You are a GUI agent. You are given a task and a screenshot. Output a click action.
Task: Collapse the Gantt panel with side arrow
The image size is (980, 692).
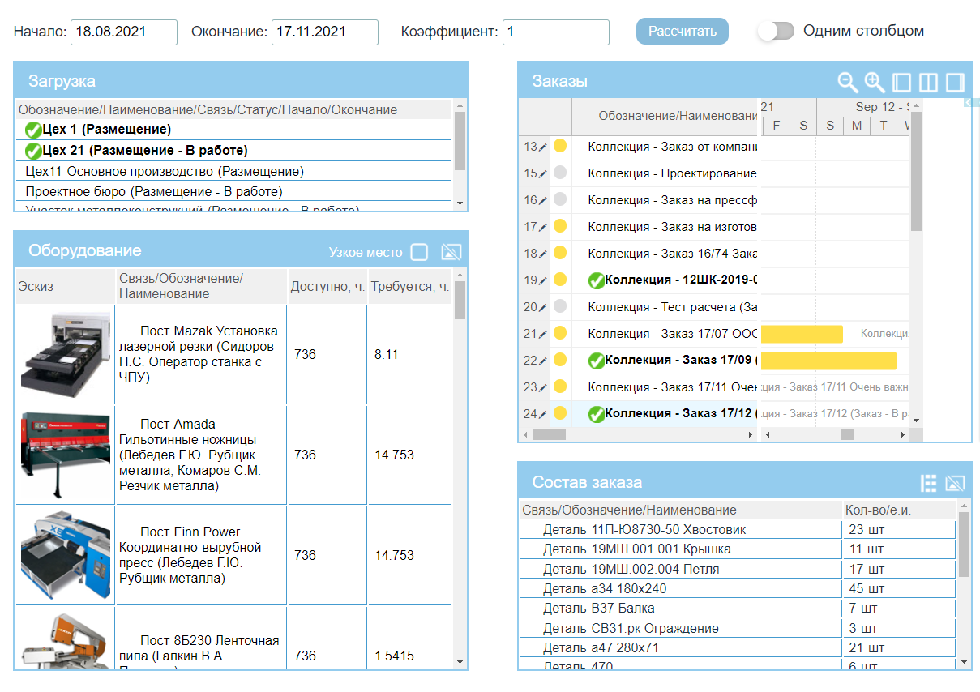pos(967,103)
